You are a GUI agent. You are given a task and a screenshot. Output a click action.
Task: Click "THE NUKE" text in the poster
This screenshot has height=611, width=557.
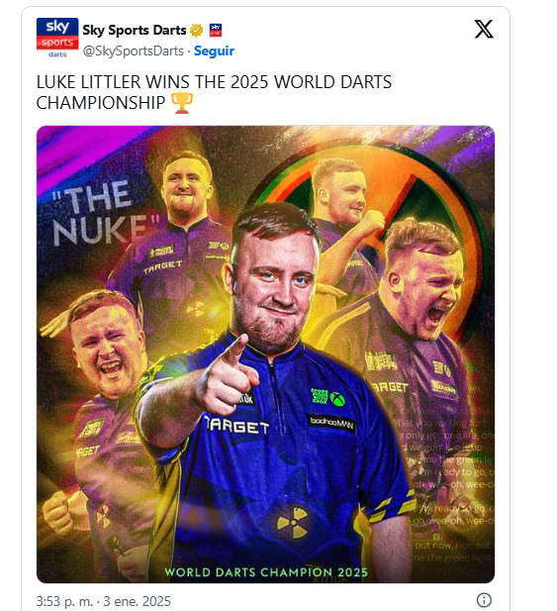(103, 212)
